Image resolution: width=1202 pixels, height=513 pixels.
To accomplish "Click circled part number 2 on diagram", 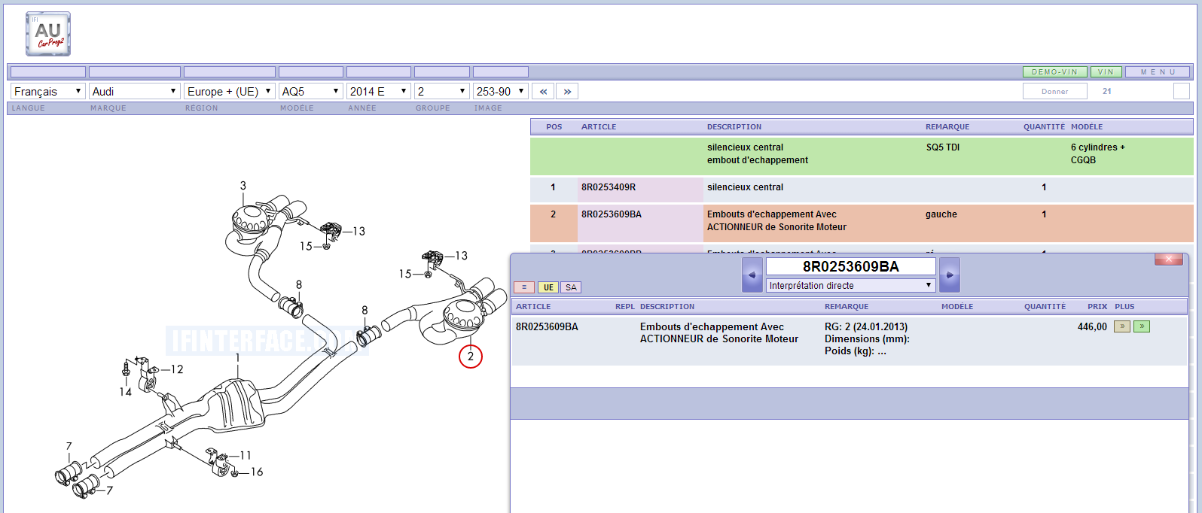I will (471, 357).
